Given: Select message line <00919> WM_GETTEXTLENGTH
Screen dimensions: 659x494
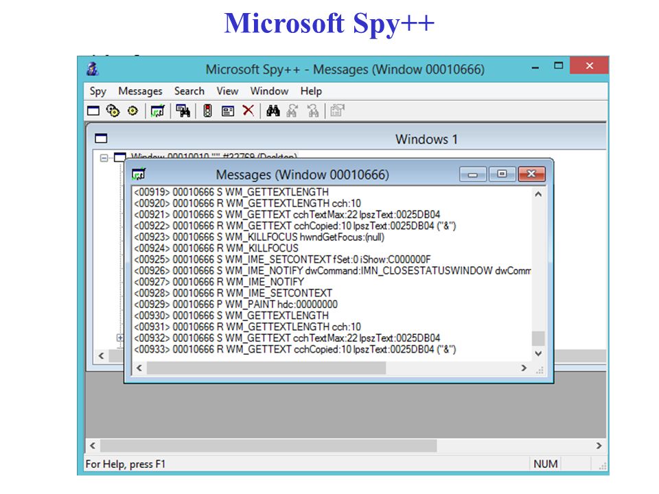Looking at the screenshot, I should click(231, 192).
